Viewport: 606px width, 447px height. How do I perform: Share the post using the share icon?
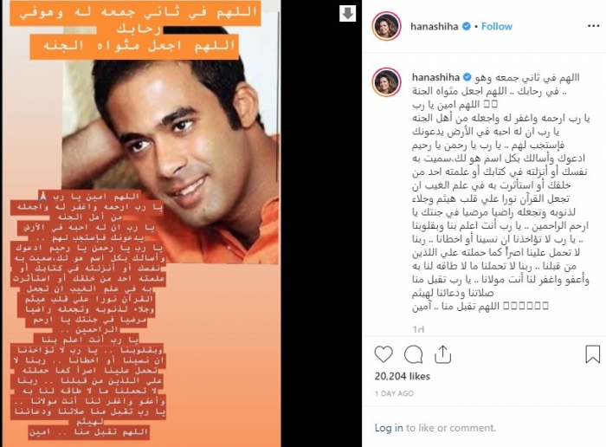point(442,353)
